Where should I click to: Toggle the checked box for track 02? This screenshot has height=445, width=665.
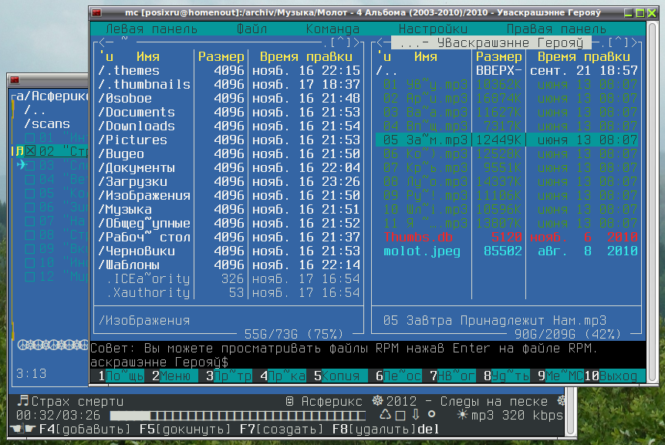[x=30, y=151]
